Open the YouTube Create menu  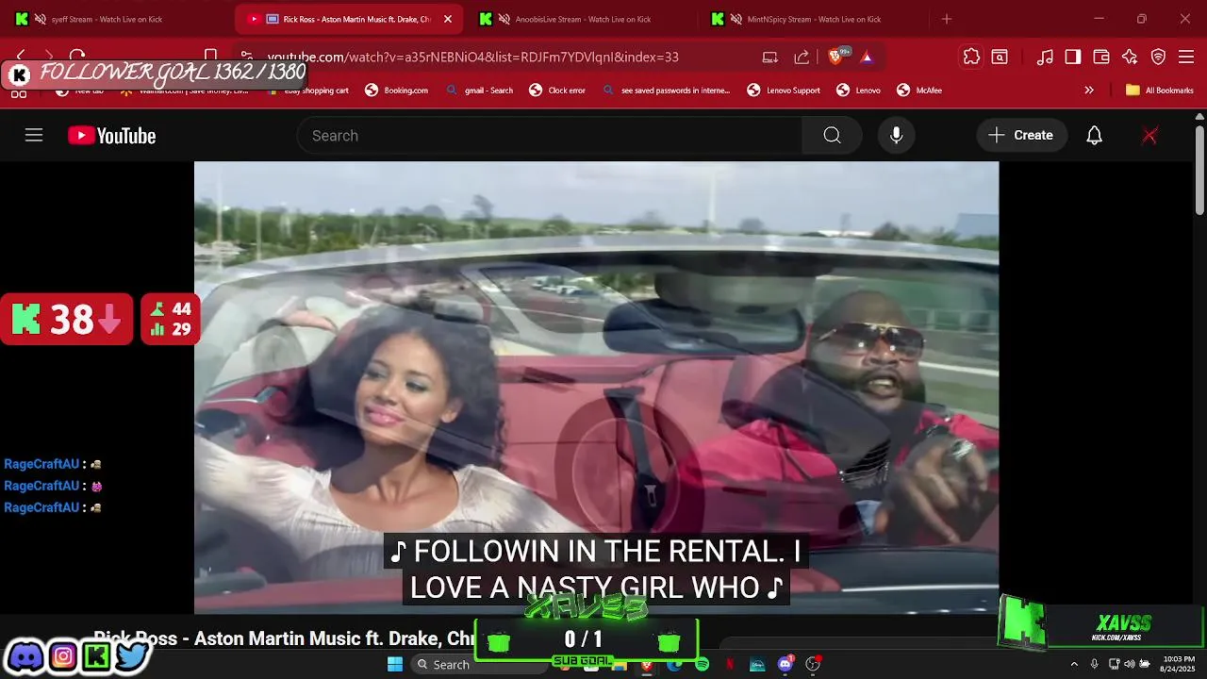coord(1021,136)
